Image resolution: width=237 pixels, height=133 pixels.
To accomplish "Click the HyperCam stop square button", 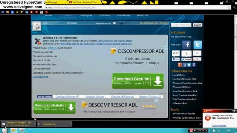I will click(195, 130).
